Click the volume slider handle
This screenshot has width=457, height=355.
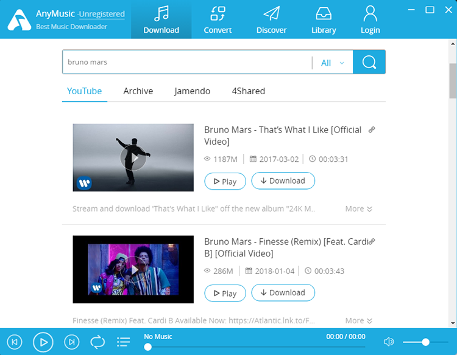pos(425,342)
